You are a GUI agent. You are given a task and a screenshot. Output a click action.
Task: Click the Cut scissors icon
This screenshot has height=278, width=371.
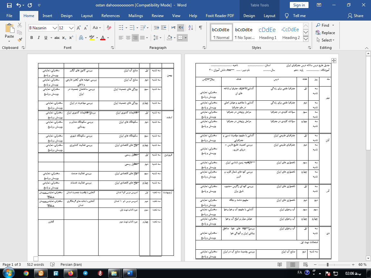[20, 25]
